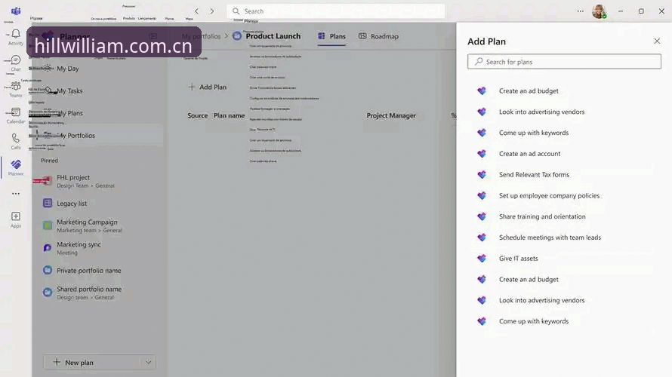The height and width of the screenshot is (377, 672).
Task: Open the Apps store icon
Action: 16,219
